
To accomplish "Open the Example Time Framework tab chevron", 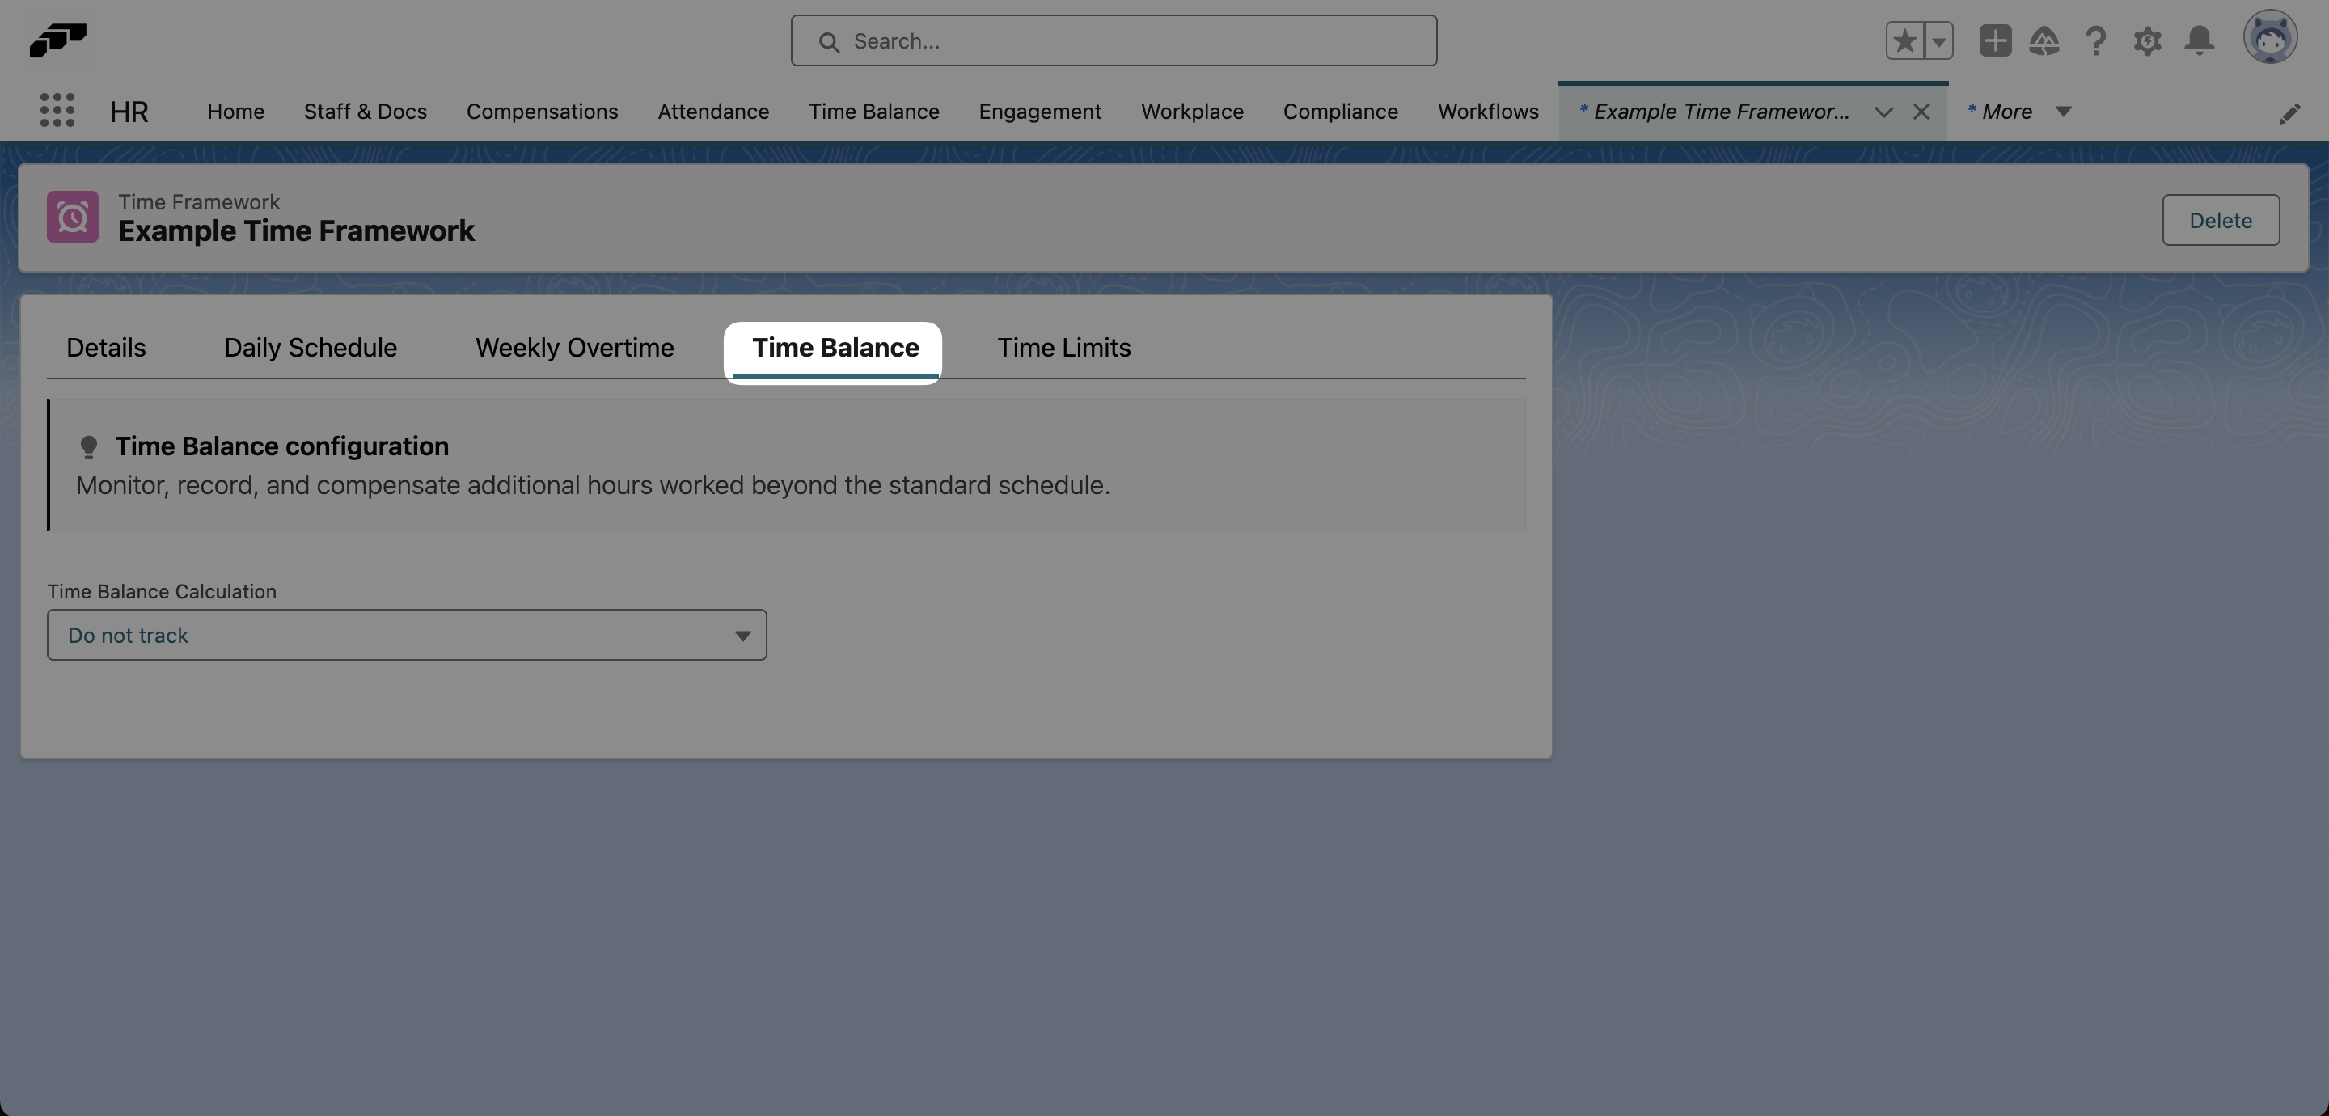I will 1884,112.
